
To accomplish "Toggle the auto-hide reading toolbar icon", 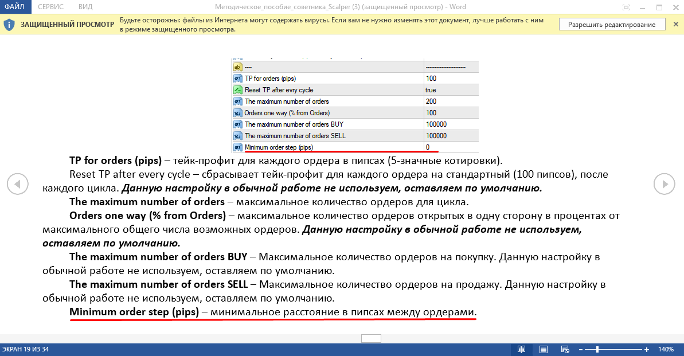I will [626, 7].
